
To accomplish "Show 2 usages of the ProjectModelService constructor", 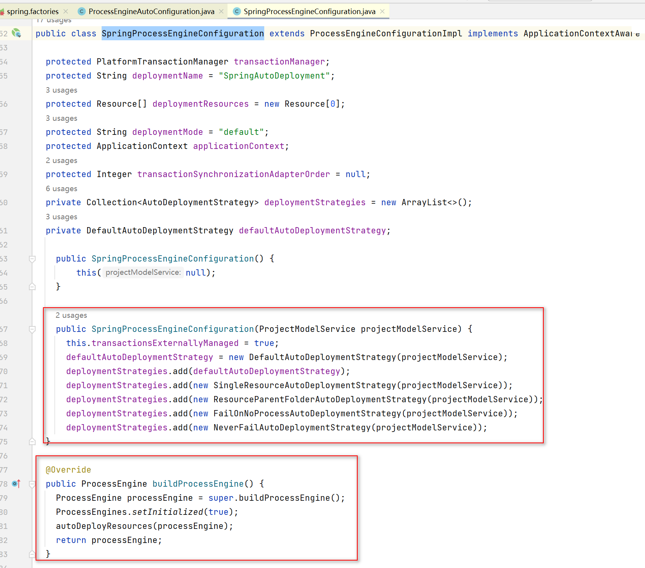I will [x=71, y=315].
